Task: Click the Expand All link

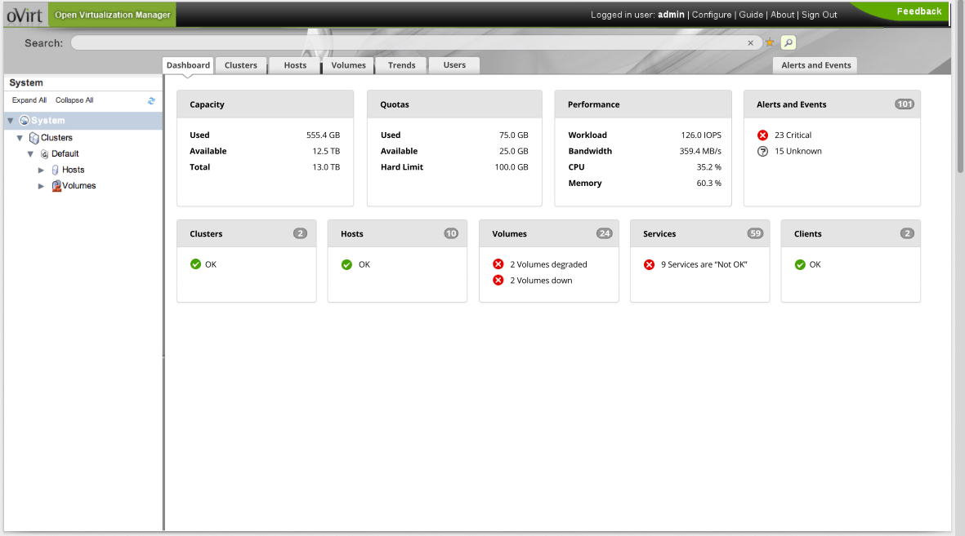Action: [x=29, y=100]
